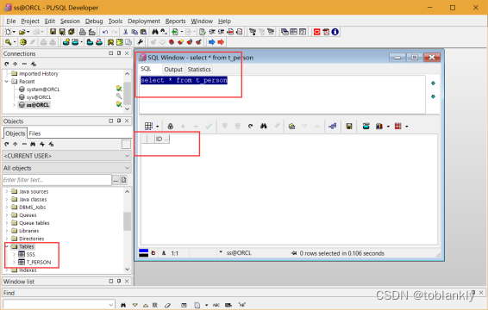
Task: Click the Print icon in the main toolbar
Action: coord(83,32)
